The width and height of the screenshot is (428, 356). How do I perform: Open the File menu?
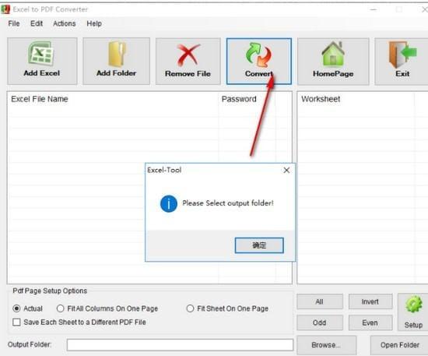14,23
